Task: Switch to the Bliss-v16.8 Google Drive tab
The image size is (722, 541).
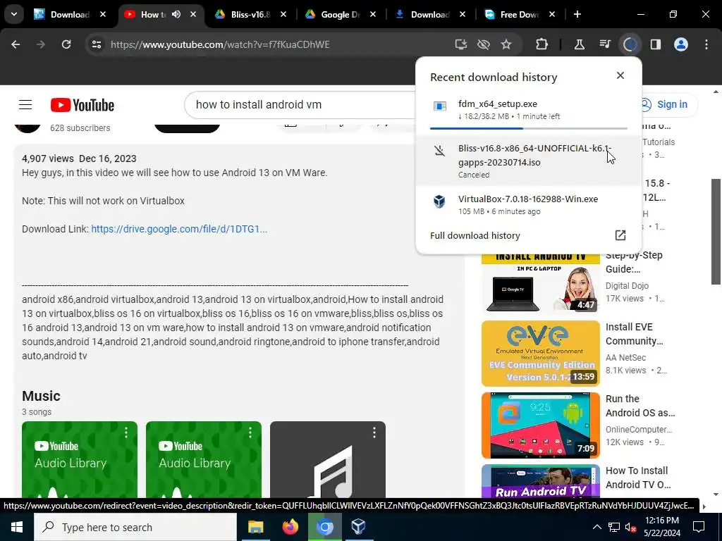Action: point(250,14)
